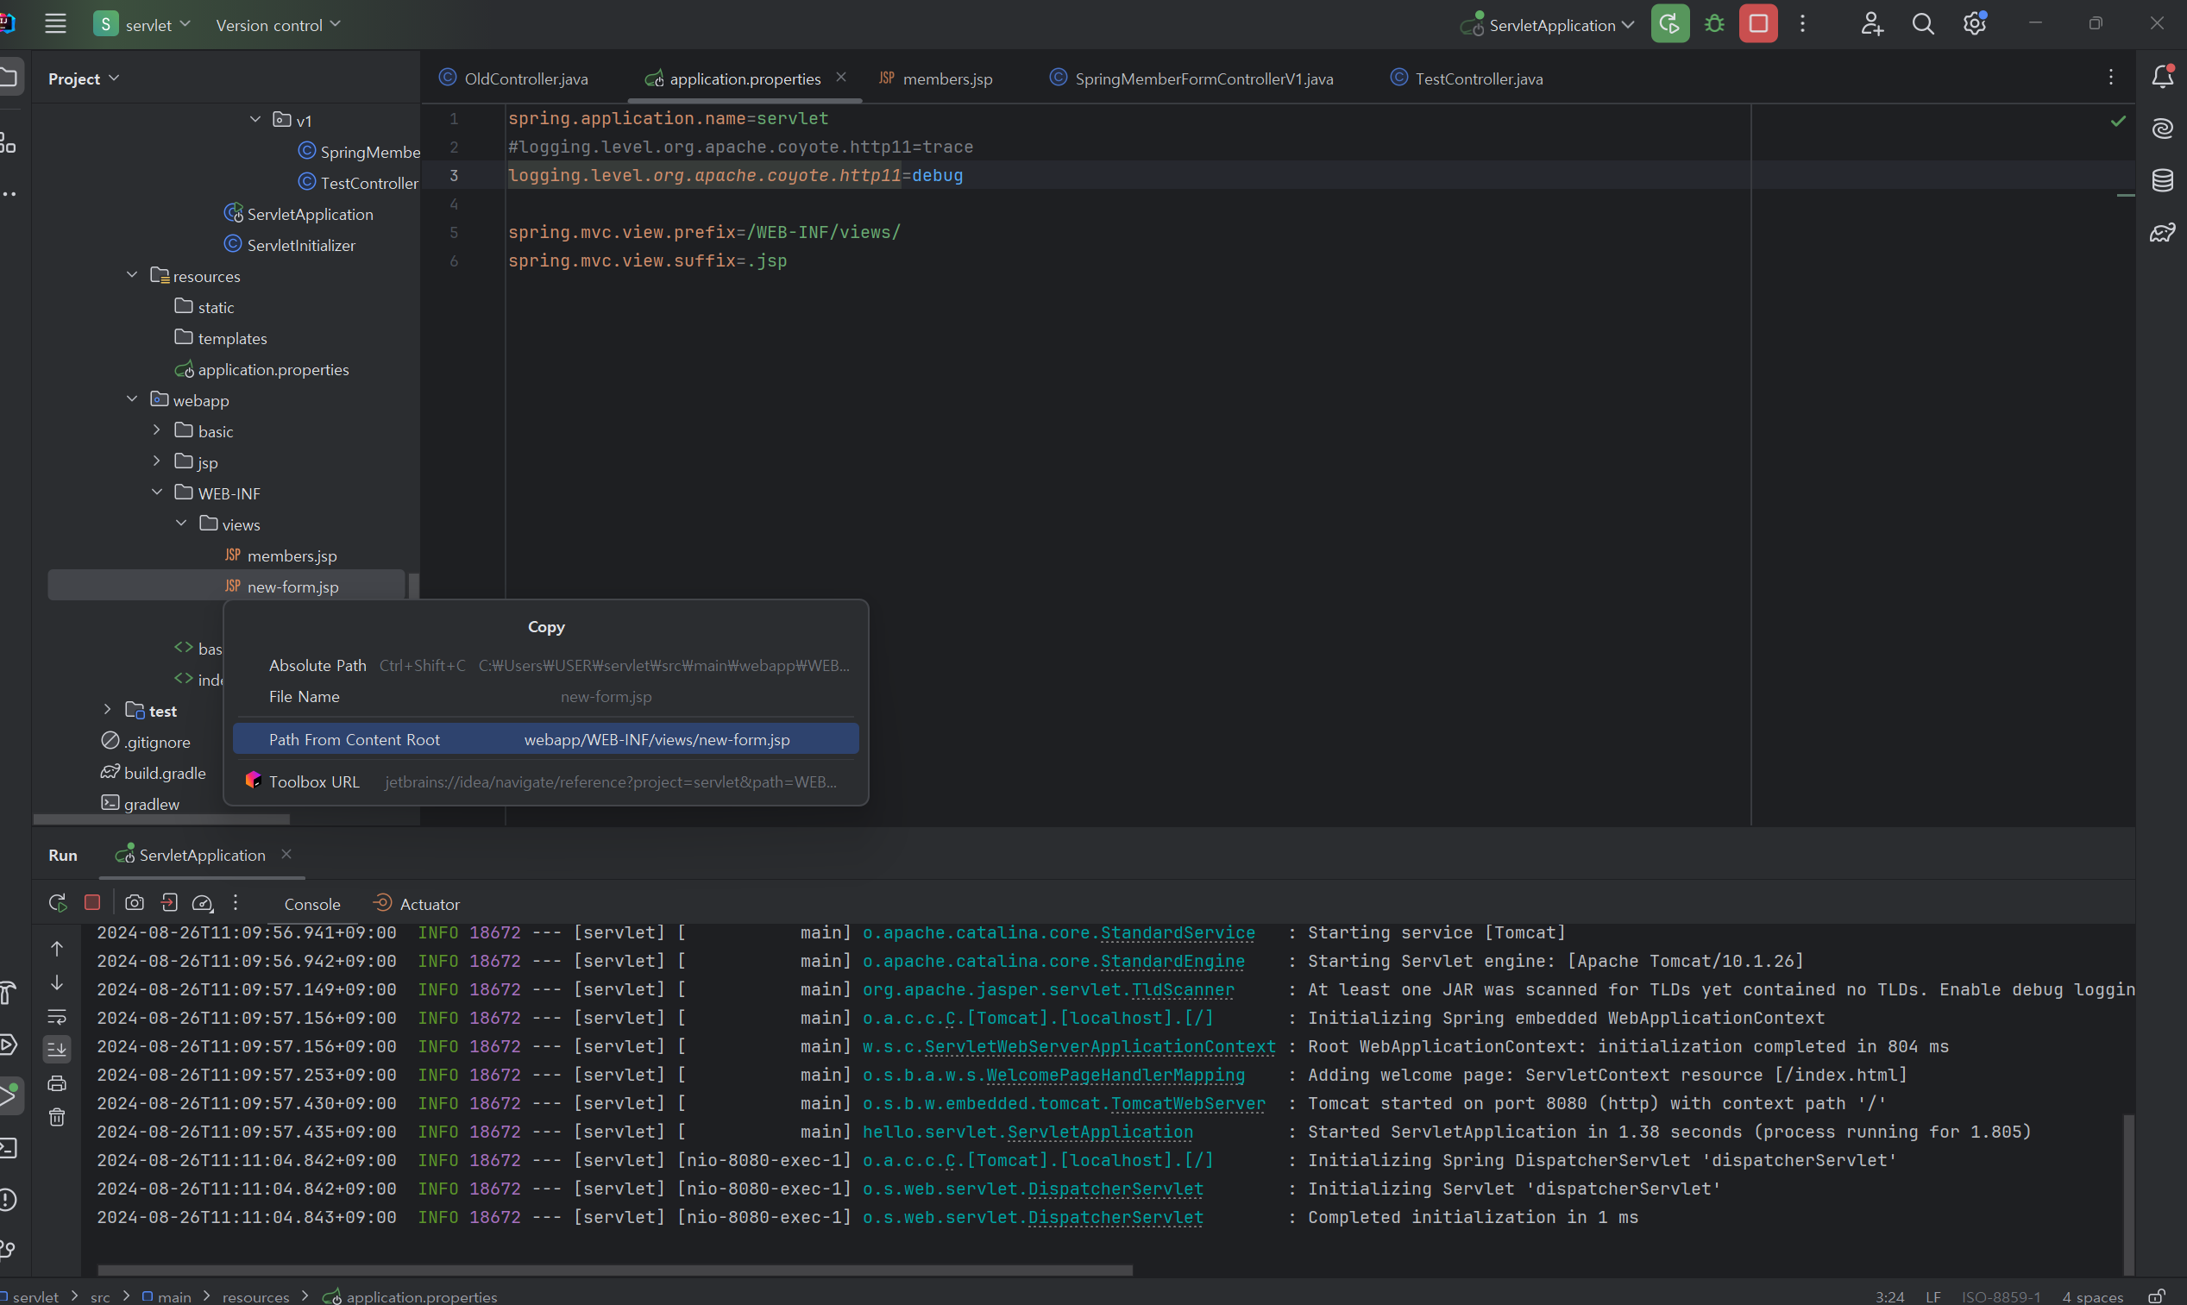
Task: Copy Absolute Path from menu
Action: click(546, 666)
